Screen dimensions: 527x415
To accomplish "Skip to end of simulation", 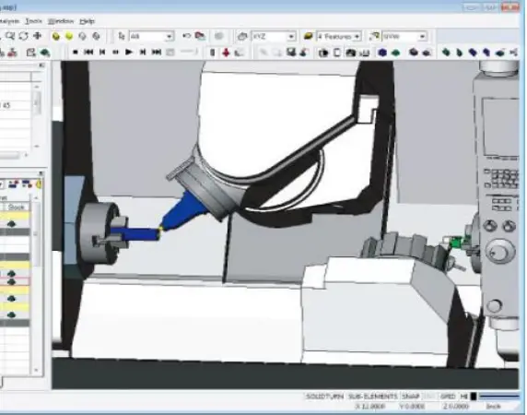I will point(157,53).
